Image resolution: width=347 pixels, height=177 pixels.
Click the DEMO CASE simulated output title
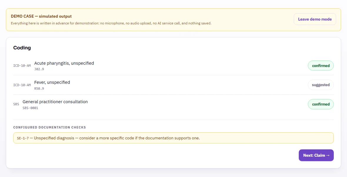pyautogui.click(x=41, y=16)
